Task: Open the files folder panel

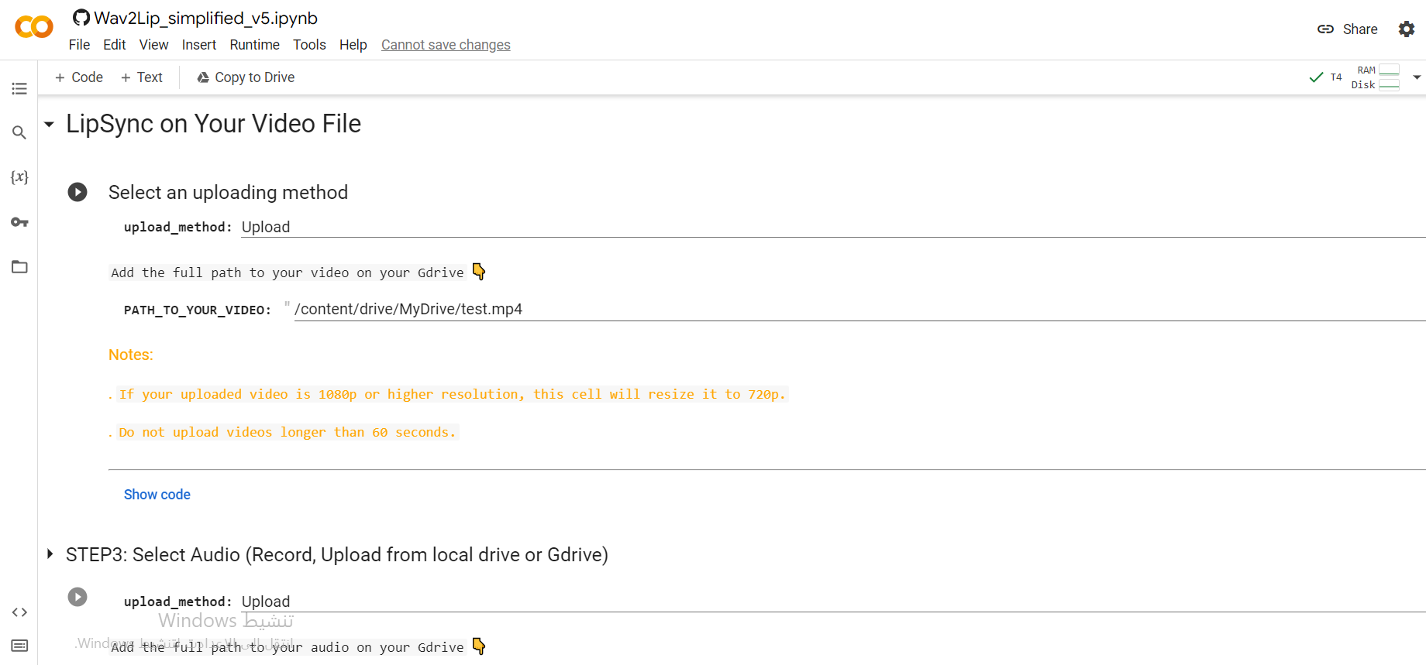Action: (19, 267)
